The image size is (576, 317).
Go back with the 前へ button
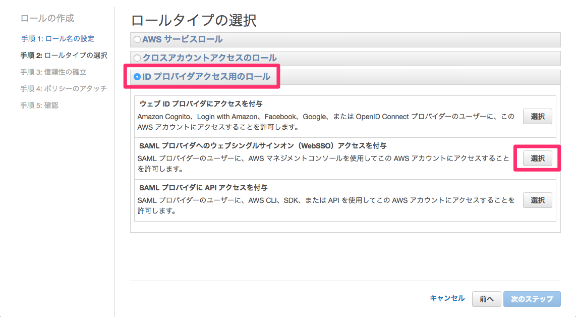pos(486,299)
